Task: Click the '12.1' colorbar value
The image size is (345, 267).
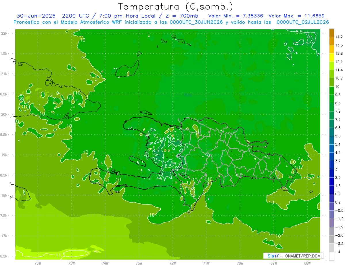Action: click(x=339, y=62)
